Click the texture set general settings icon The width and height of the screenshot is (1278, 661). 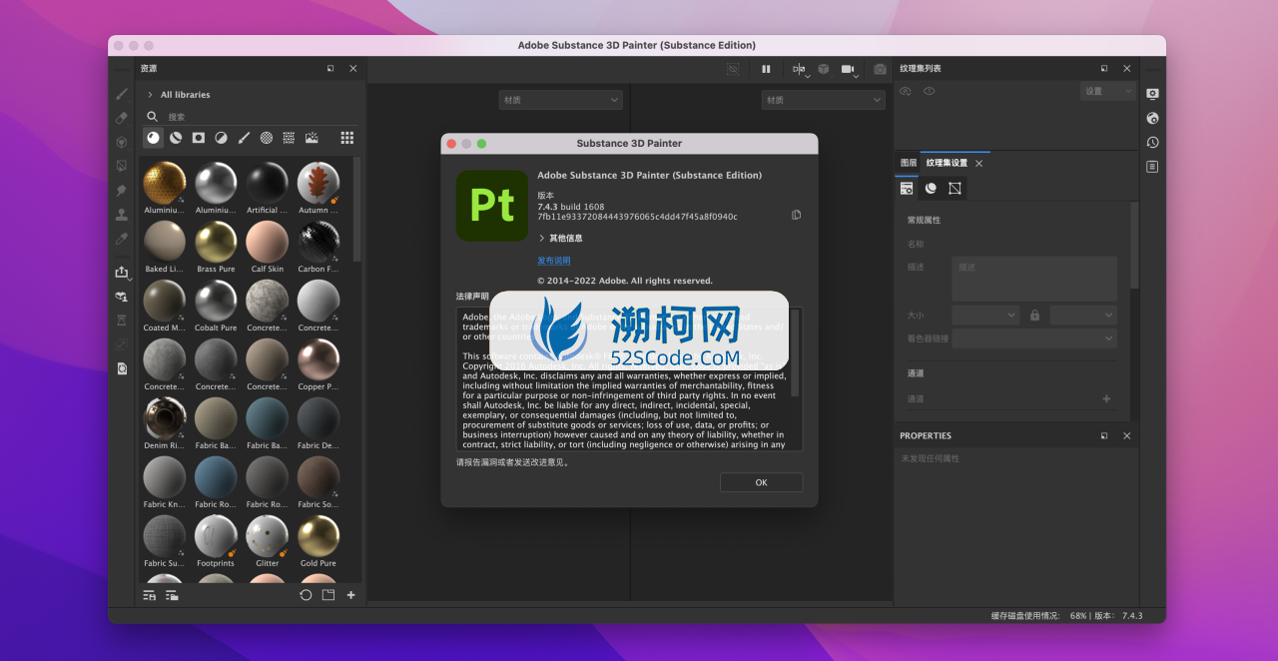click(907, 188)
